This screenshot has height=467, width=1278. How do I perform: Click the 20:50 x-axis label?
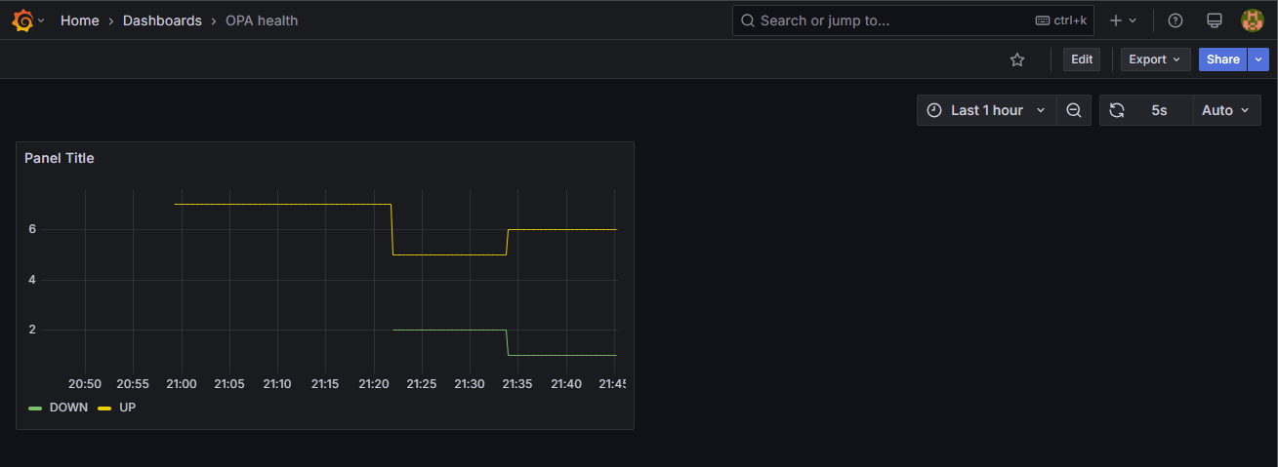(85, 384)
